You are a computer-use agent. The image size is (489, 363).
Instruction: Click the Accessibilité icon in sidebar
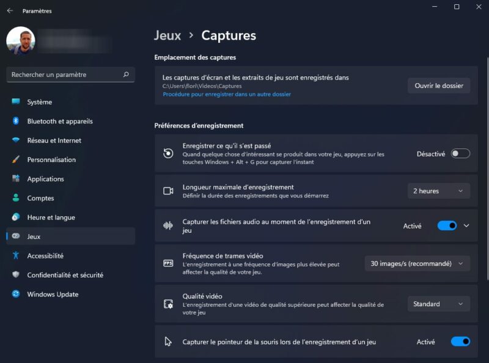coord(16,256)
